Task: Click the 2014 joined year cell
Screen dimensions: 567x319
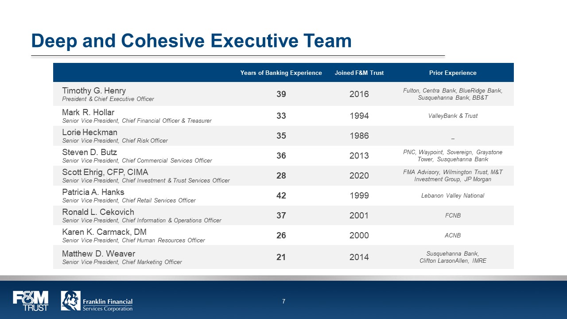Action: pos(359,257)
